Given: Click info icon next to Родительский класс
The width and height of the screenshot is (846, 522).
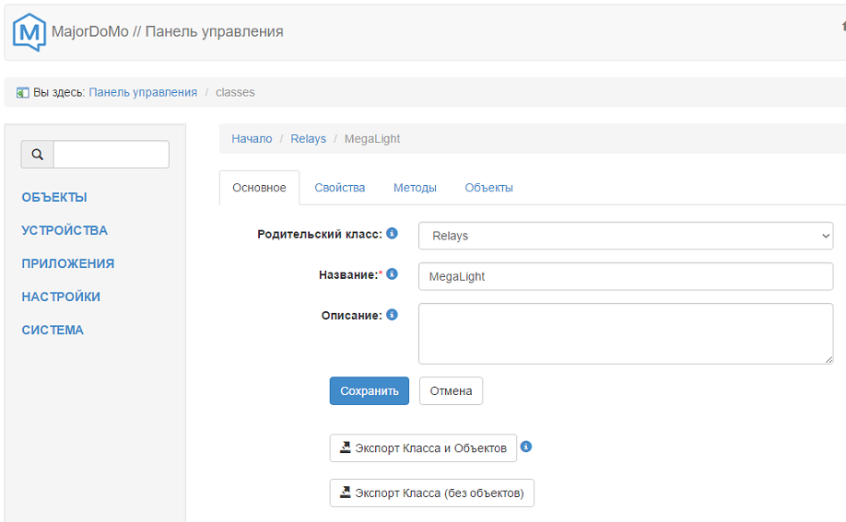Looking at the screenshot, I should (392, 234).
